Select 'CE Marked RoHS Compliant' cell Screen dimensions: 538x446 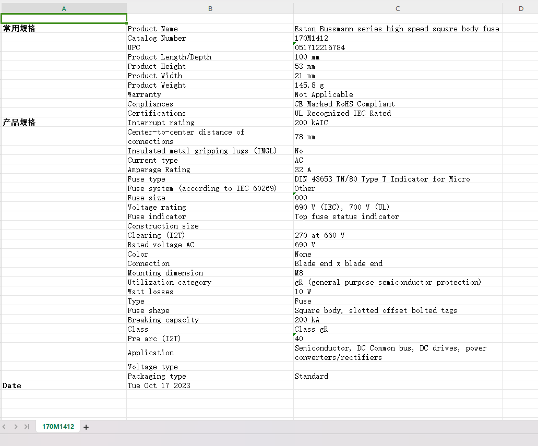(398, 104)
